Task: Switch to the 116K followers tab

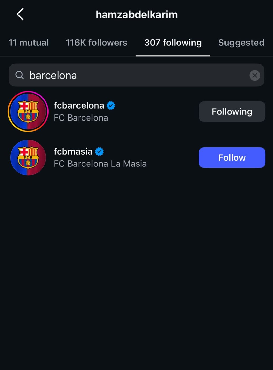Action: tap(96, 43)
